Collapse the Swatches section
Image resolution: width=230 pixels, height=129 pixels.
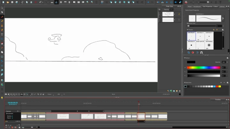[185, 82]
